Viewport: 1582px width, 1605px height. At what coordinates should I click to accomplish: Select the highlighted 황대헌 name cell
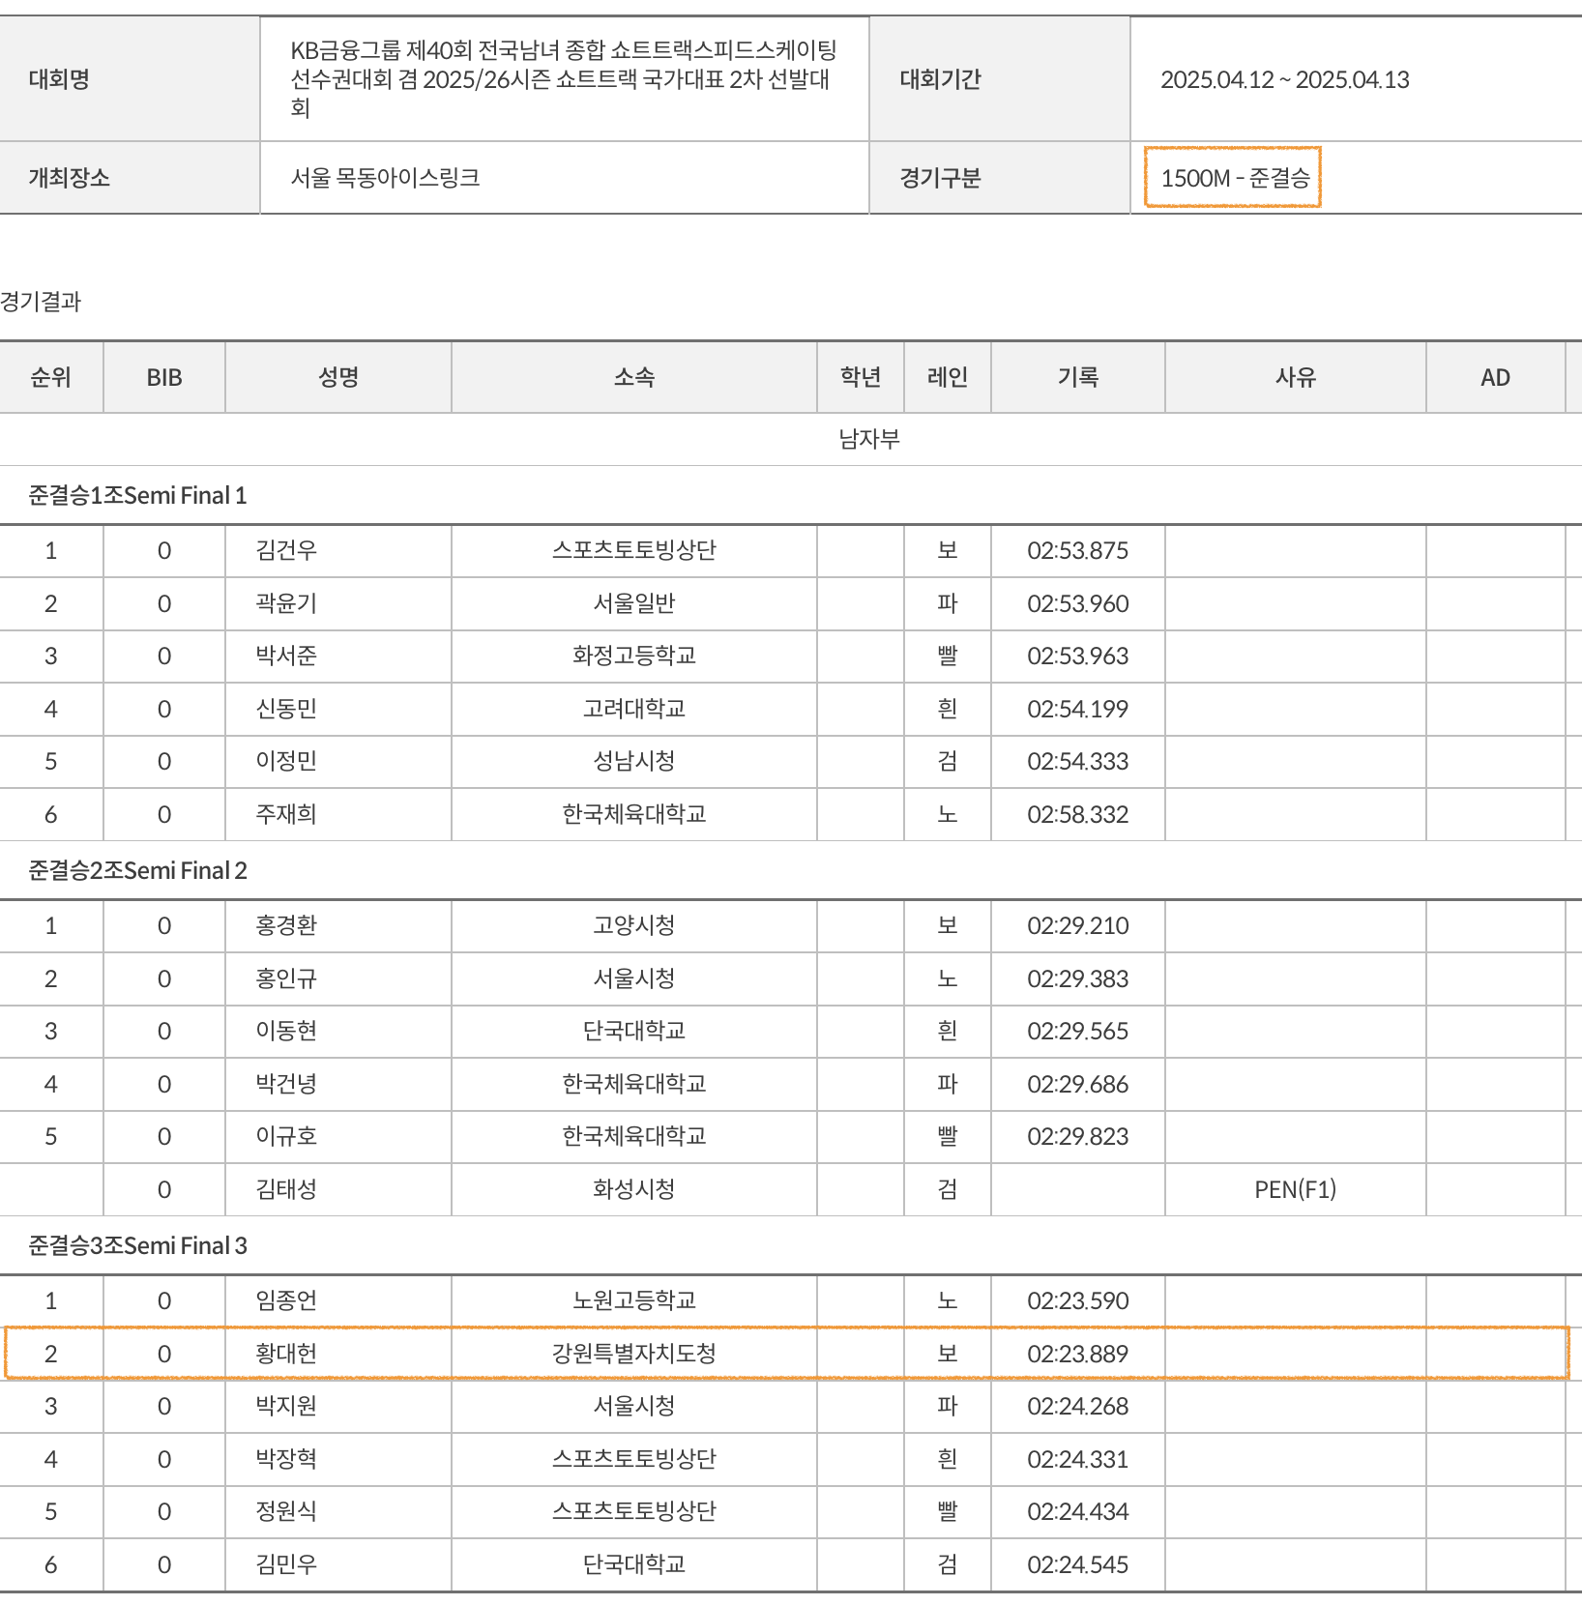(286, 1354)
